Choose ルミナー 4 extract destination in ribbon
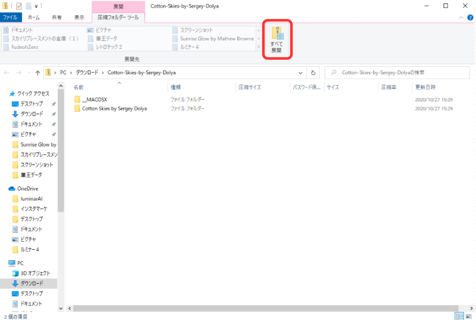This screenshot has width=476, height=320. pos(186,47)
